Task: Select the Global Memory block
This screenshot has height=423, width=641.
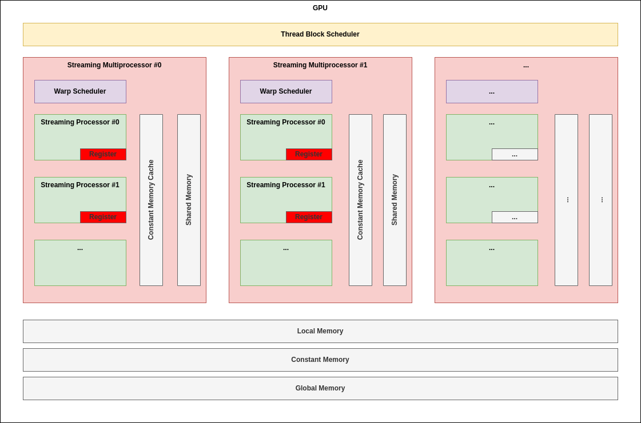Action: coord(320,388)
